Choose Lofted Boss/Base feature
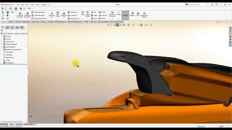Screen dimensions: 232x130 (x=38, y=15)
